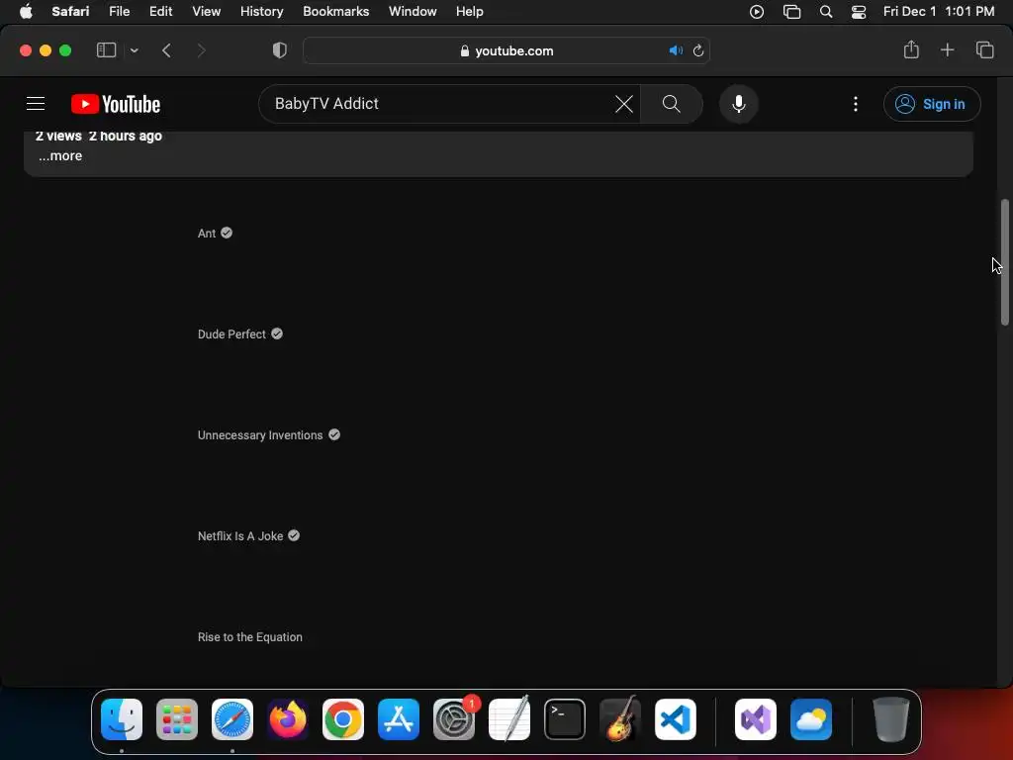
Task: Click the date and time in menu bar
Action: 939,12
